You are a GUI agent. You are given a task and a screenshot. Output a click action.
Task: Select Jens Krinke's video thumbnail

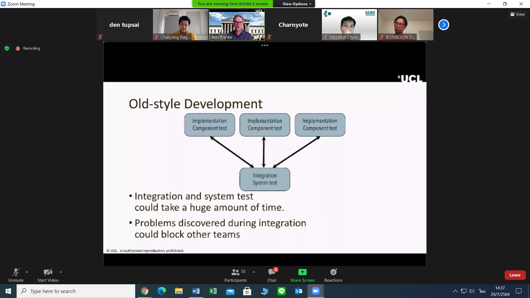(237, 25)
